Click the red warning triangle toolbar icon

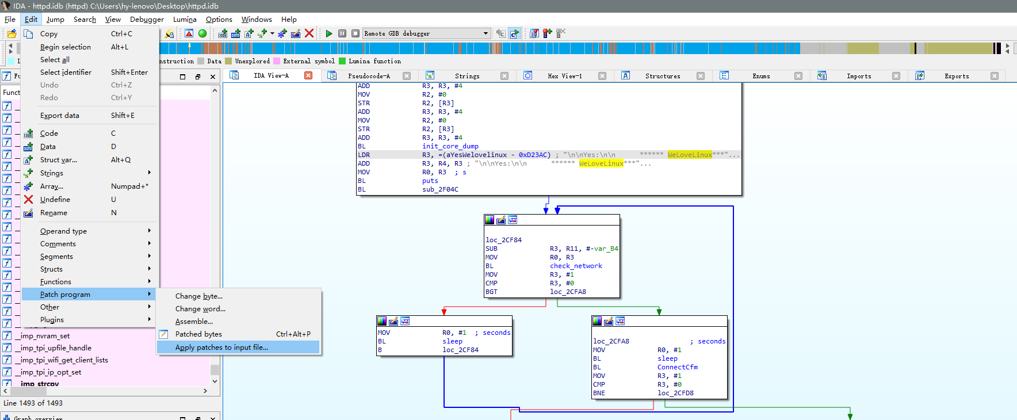point(189,33)
